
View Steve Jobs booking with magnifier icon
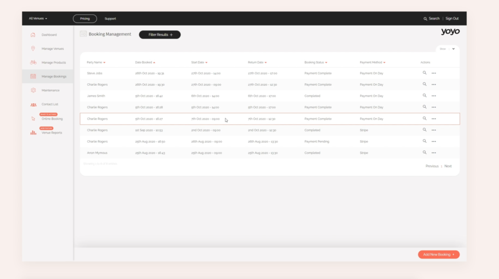point(424,73)
